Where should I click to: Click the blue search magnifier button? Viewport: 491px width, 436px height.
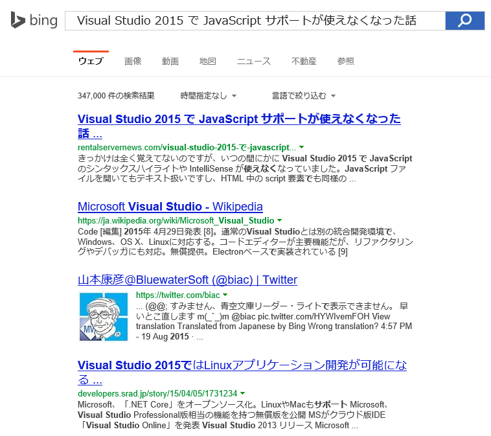(x=465, y=21)
